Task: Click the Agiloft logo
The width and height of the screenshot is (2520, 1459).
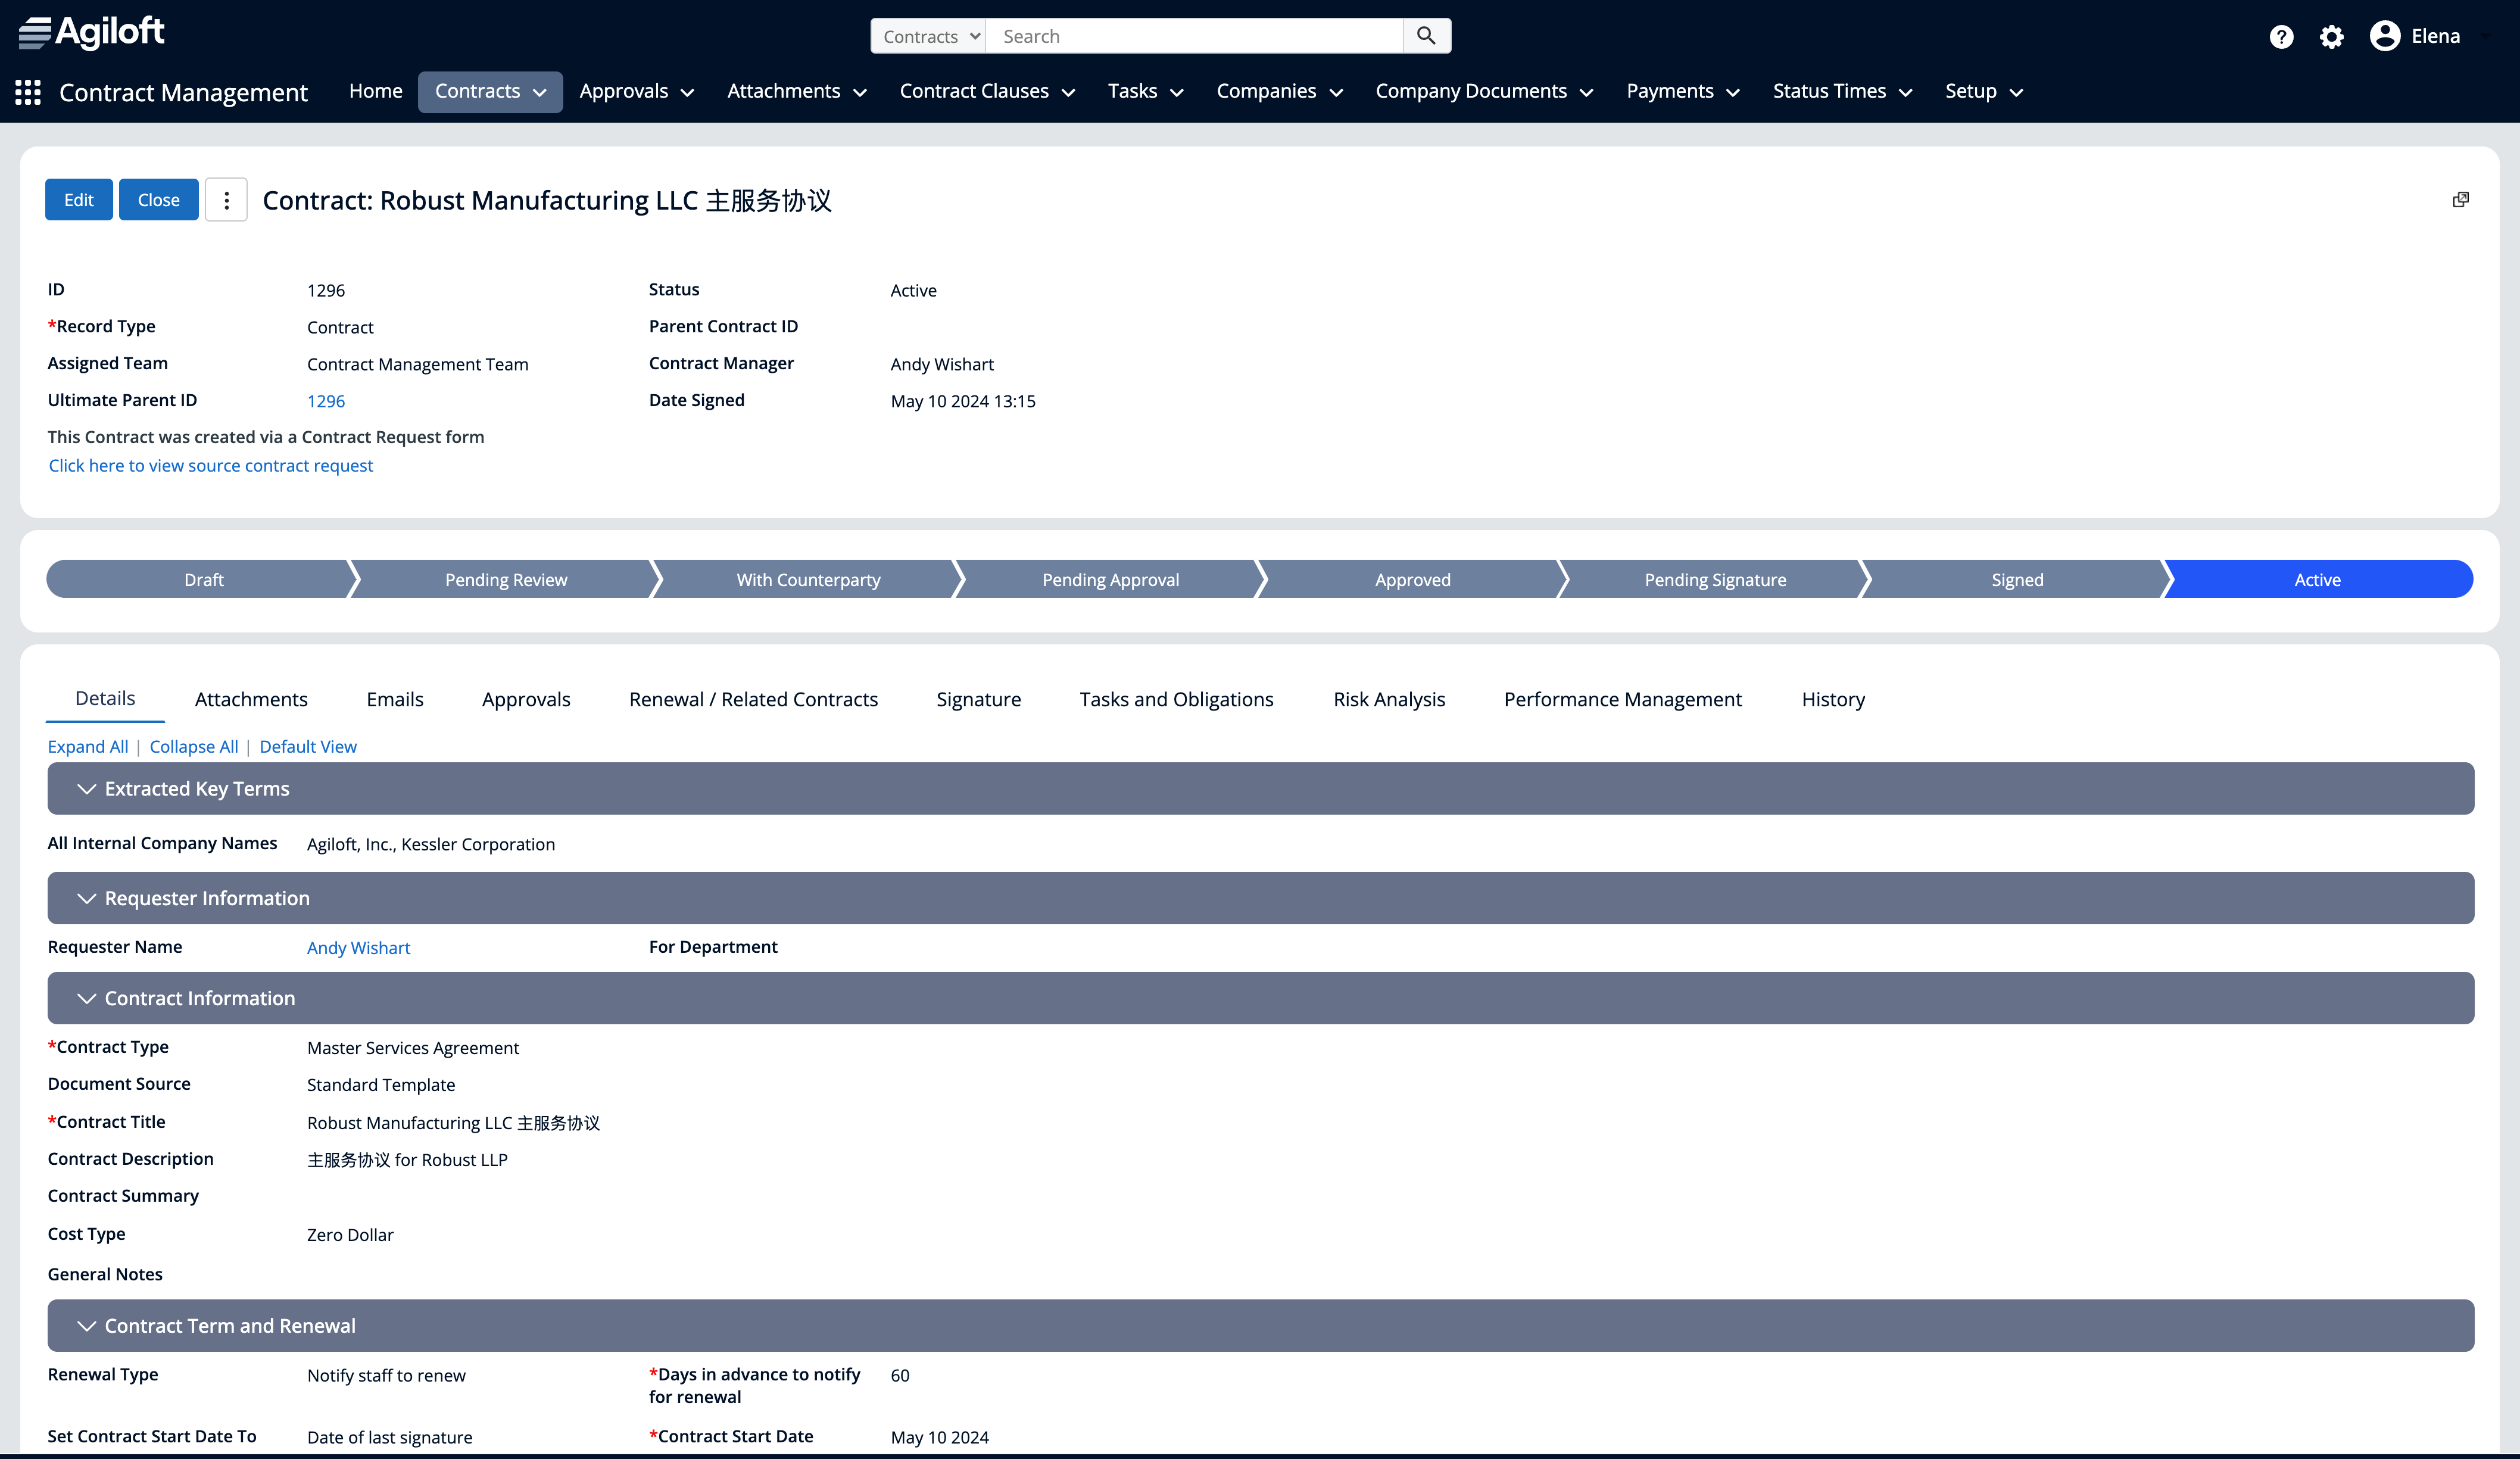Action: pyautogui.click(x=91, y=32)
